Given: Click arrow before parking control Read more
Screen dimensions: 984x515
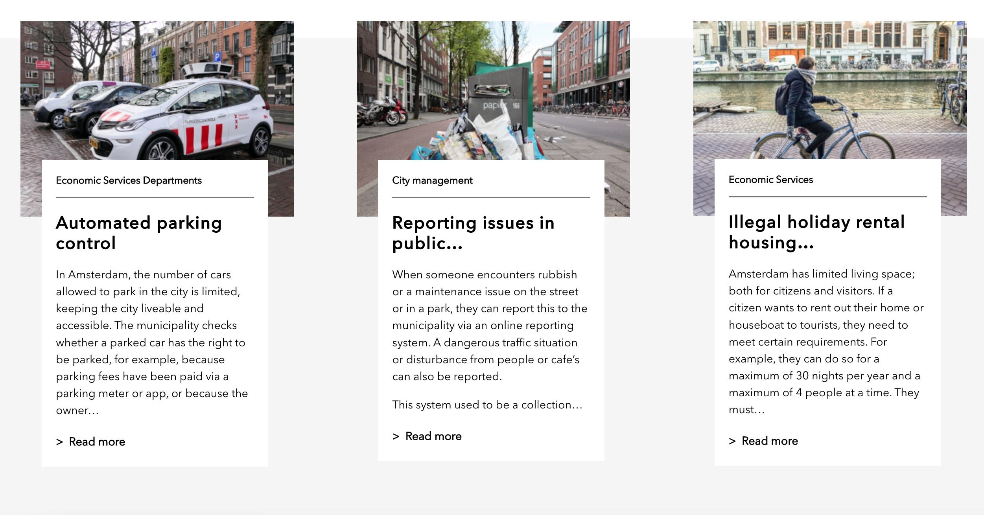Looking at the screenshot, I should tap(59, 442).
